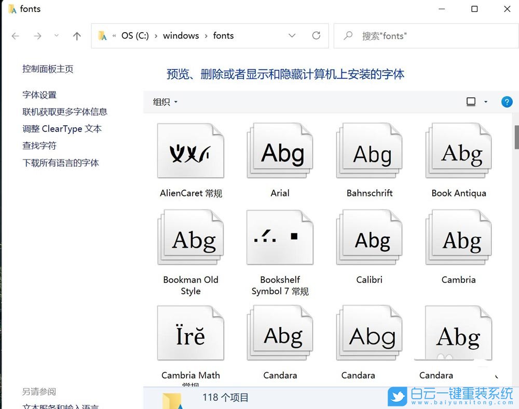Open the AlienCaret 常规 font
The height and width of the screenshot is (409, 519).
190,151
